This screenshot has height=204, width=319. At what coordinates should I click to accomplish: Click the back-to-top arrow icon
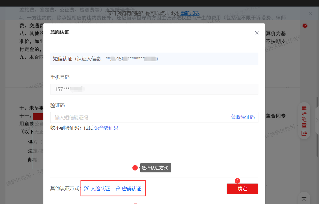click(304, 199)
